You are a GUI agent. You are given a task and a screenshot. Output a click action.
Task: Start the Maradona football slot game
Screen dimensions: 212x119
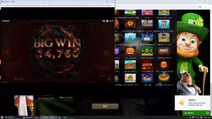(x=147, y=38)
